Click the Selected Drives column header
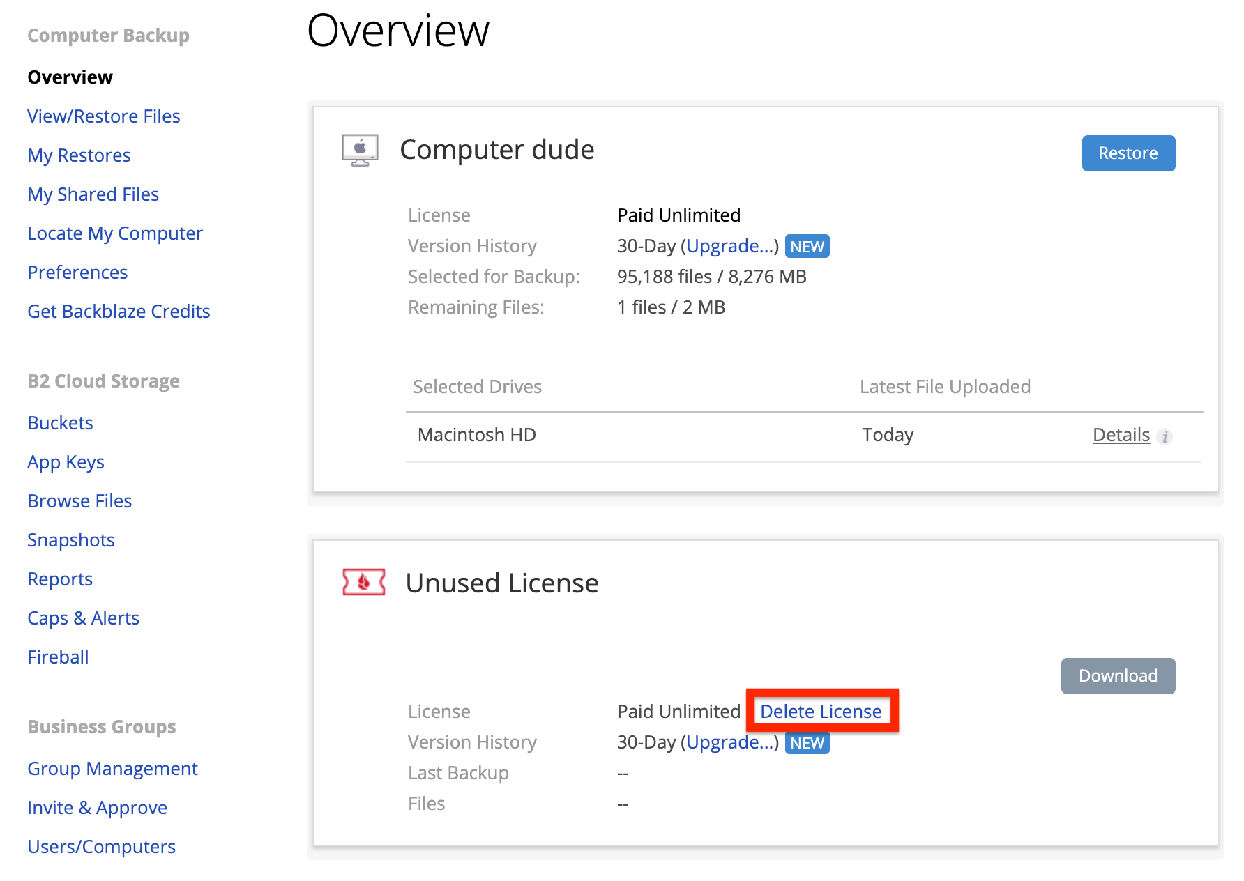Screen dimensions: 1244x881 point(477,387)
